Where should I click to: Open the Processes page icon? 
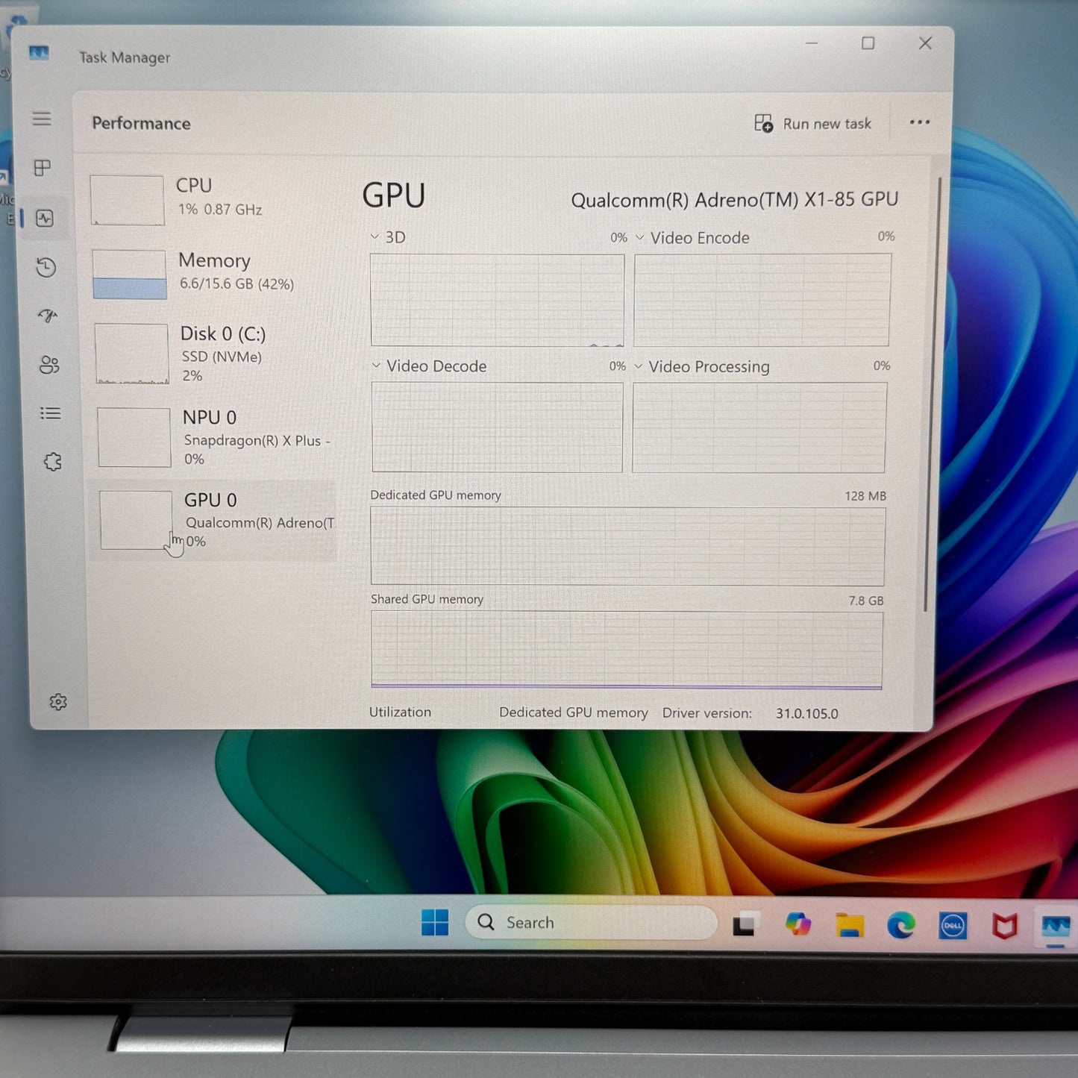coord(43,168)
